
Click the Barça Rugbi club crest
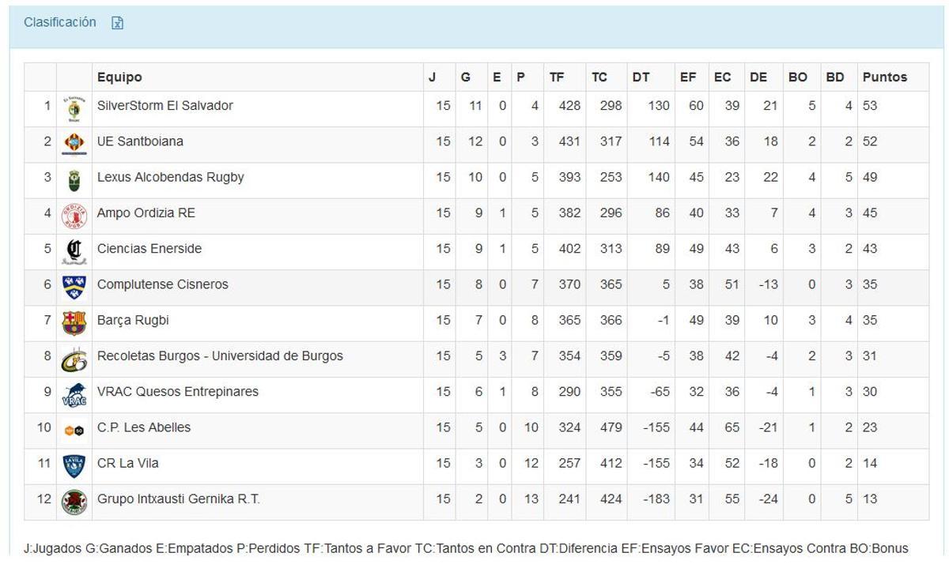click(x=74, y=323)
